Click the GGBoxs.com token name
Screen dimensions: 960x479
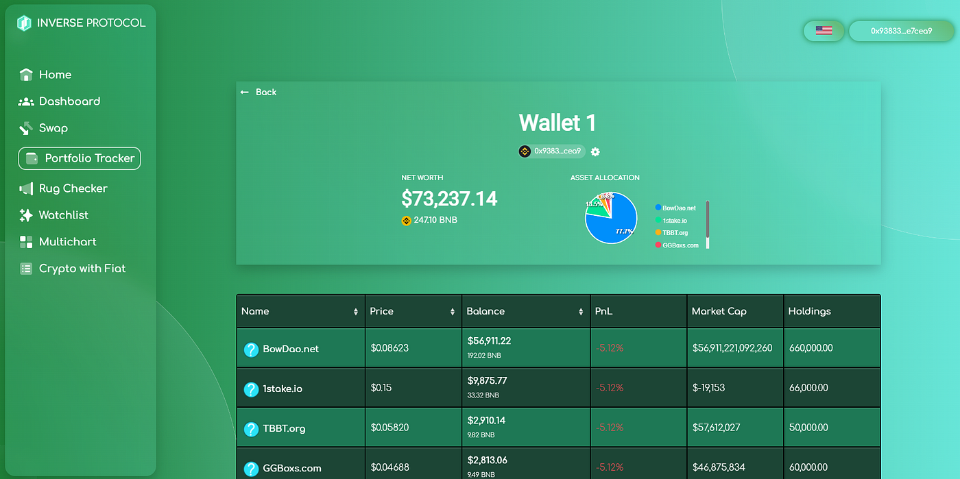click(x=292, y=468)
